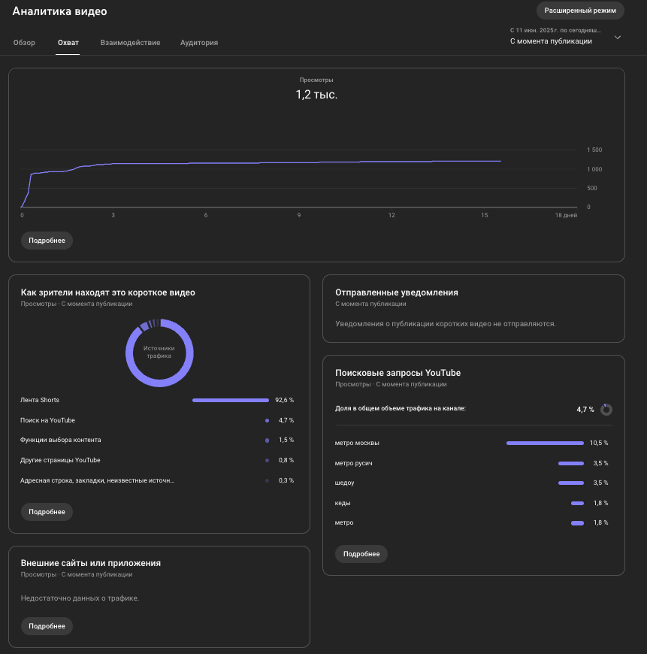Select the Охват tab

coord(68,43)
